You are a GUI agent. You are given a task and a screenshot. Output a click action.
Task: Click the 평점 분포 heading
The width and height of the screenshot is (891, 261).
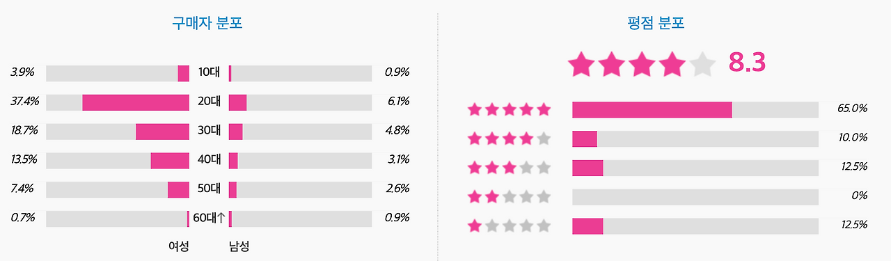click(x=656, y=23)
